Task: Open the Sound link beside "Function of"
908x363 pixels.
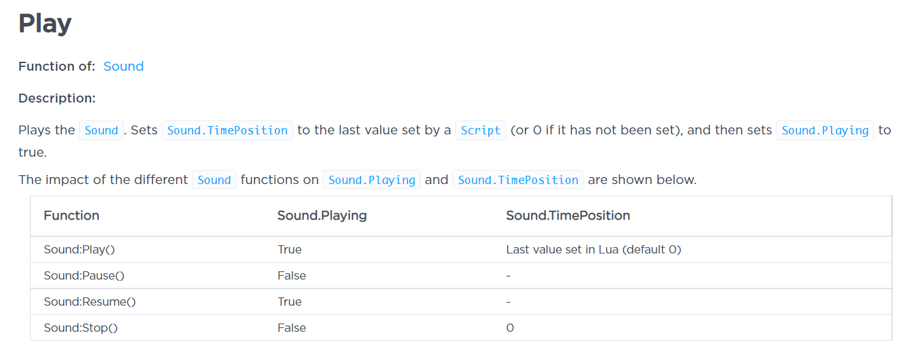Action: click(124, 66)
